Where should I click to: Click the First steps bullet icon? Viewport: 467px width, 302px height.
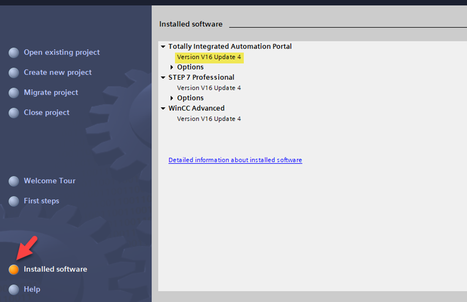click(14, 201)
